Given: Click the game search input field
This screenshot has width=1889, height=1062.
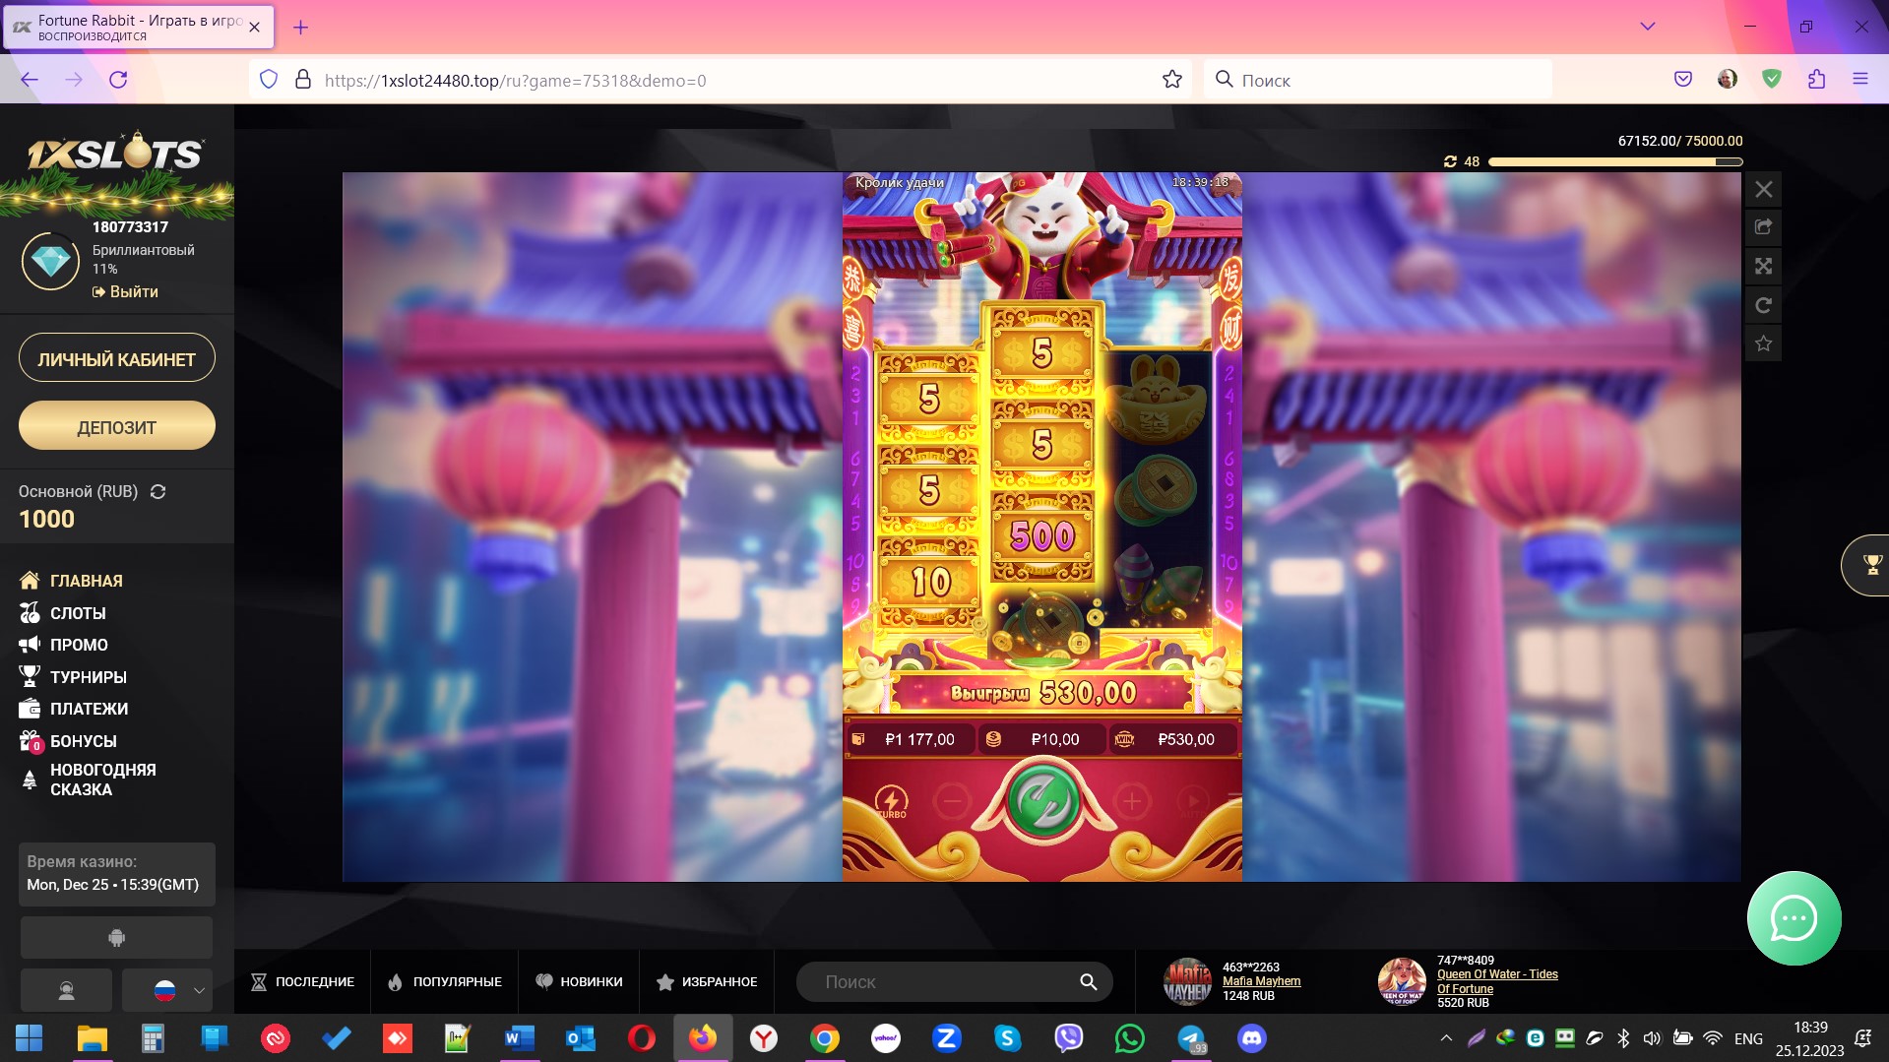Looking at the screenshot, I should [x=945, y=981].
